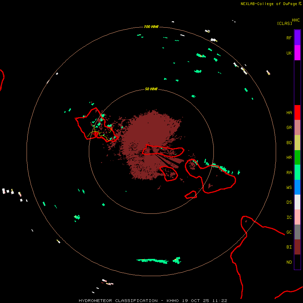The height and width of the screenshot is (303, 303).
Task: Click the 100 NMI range ring label
Action: click(151, 27)
